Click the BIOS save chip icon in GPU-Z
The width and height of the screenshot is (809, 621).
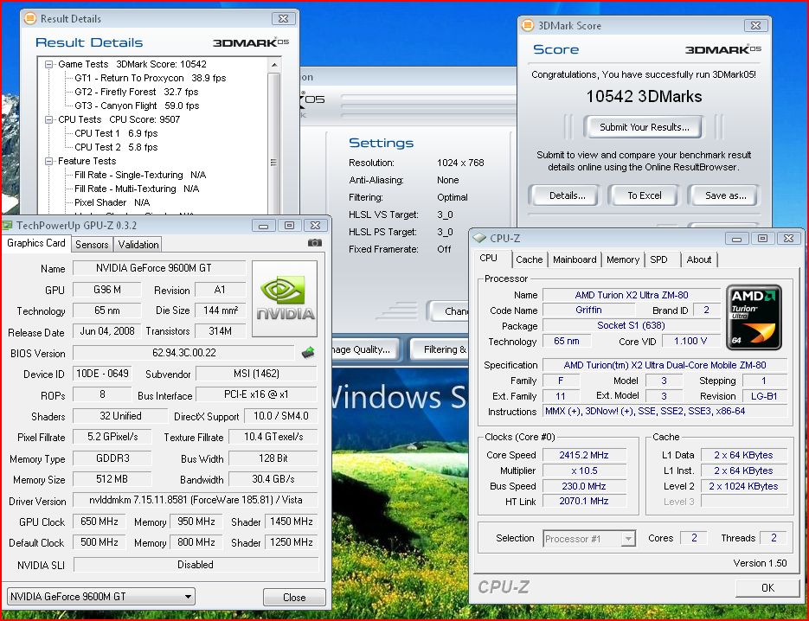tap(308, 353)
